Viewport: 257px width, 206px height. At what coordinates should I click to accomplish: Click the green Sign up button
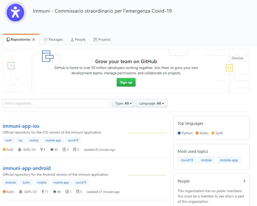click(x=126, y=82)
